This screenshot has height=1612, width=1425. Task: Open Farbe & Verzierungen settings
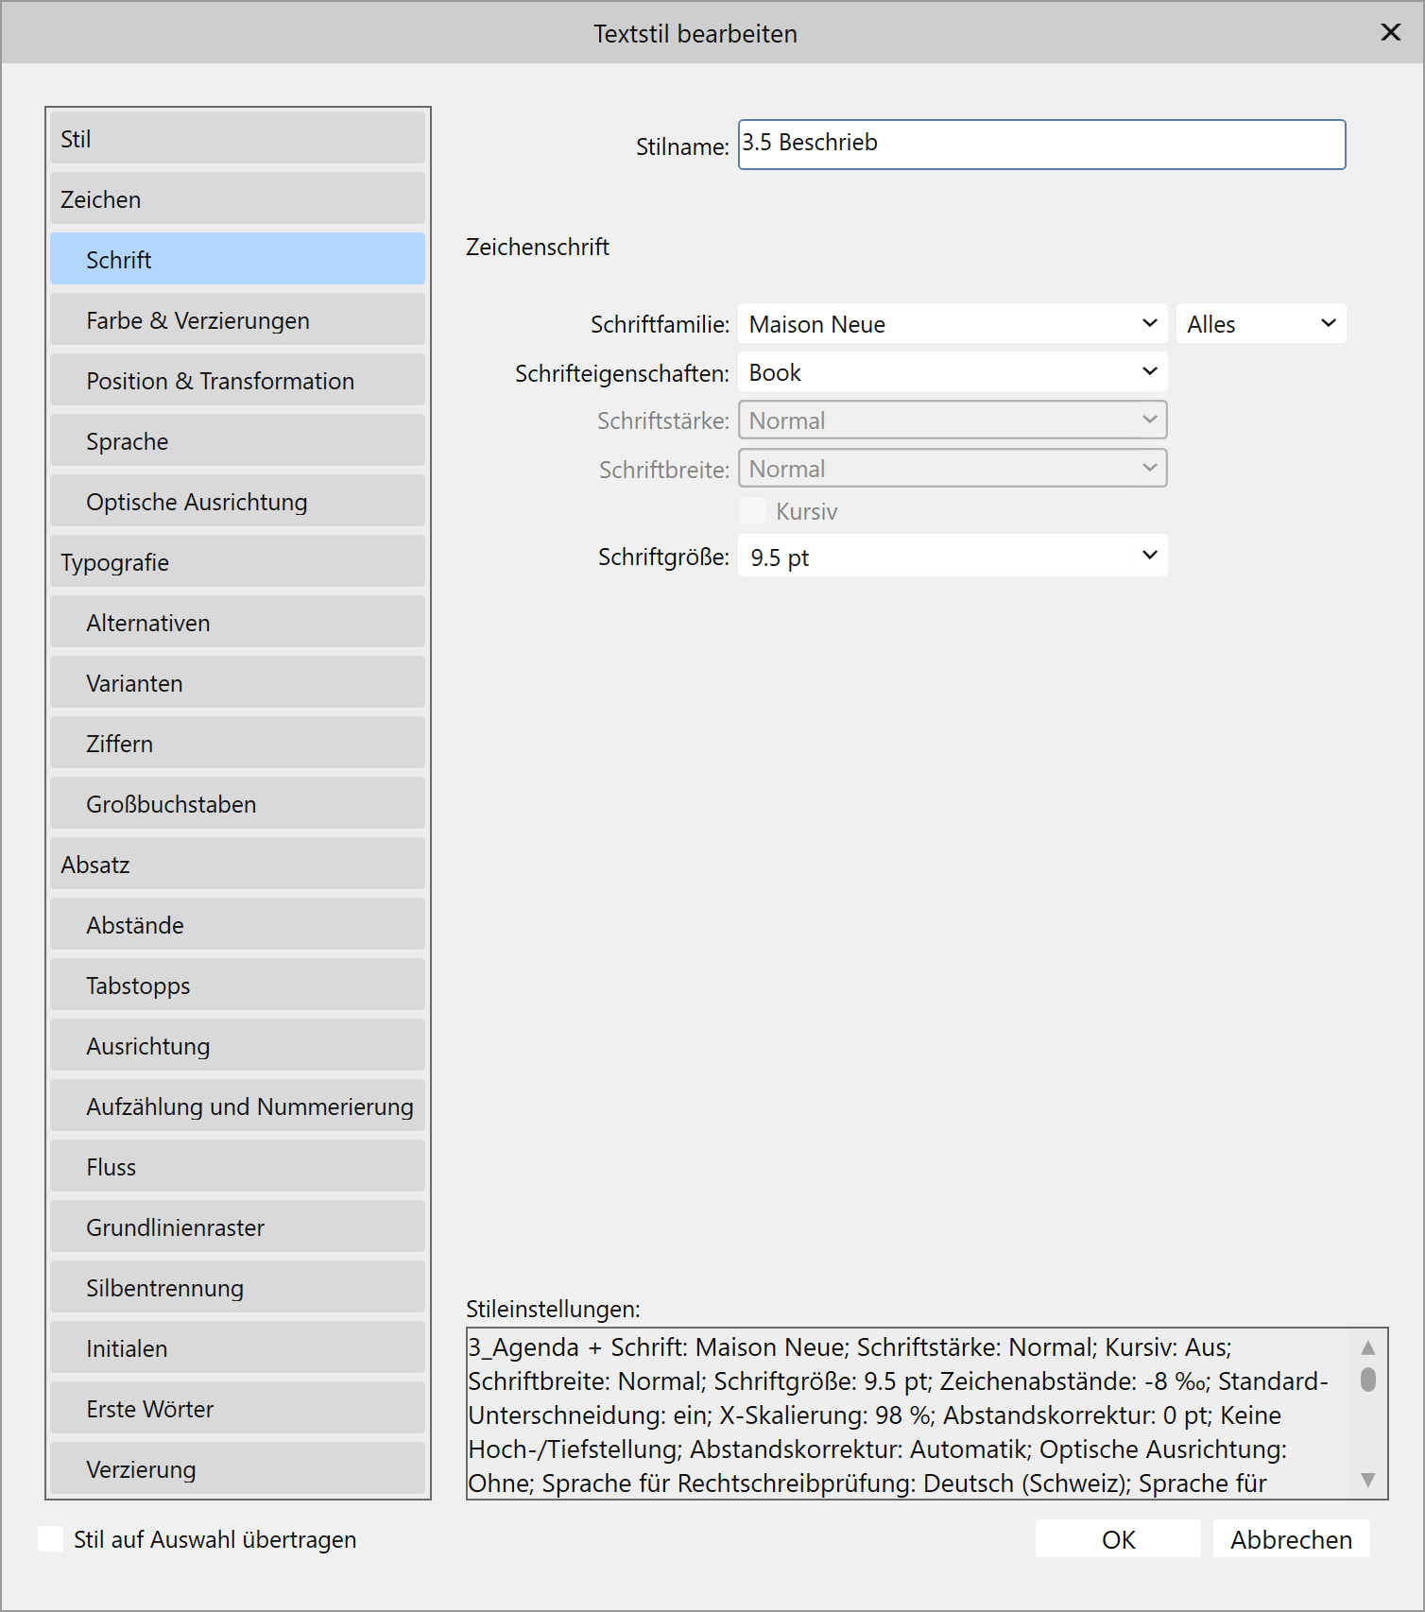tap(237, 319)
